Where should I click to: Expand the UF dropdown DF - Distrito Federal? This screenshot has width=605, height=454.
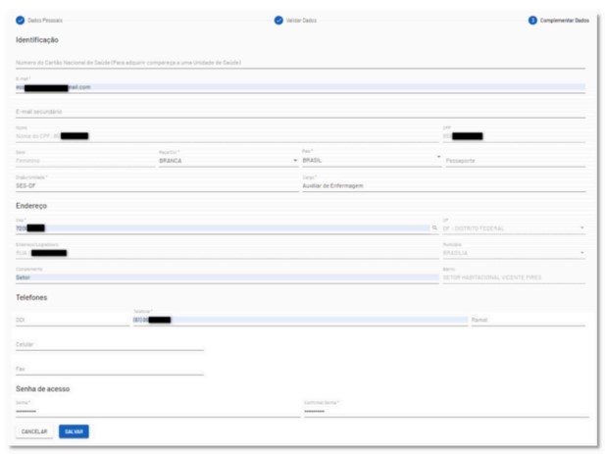coord(513,227)
